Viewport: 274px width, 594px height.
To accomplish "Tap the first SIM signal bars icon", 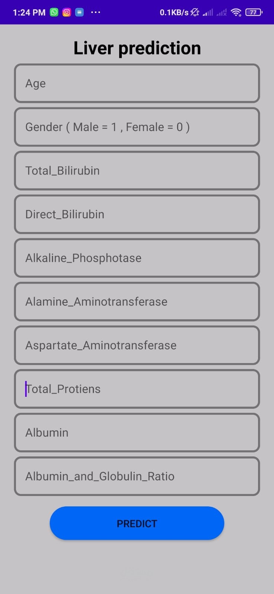I will click(x=208, y=13).
